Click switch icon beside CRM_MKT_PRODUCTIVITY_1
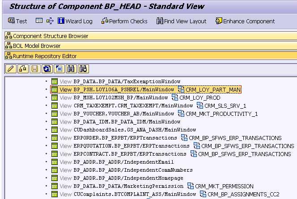 coord(181,114)
